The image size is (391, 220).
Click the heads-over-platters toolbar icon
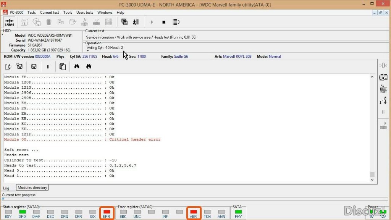(x=84, y=22)
